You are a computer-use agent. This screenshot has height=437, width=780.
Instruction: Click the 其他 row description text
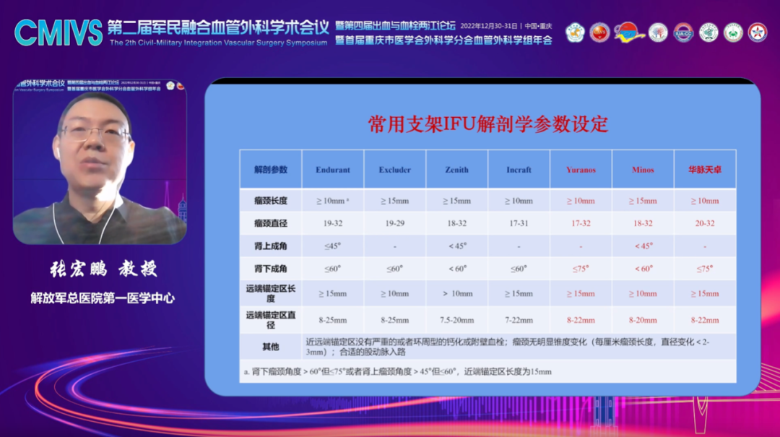[x=508, y=347]
